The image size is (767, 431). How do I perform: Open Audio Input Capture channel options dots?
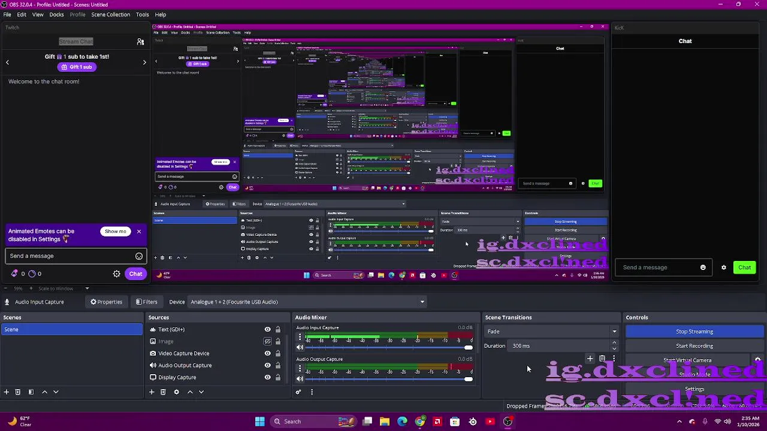(300, 337)
